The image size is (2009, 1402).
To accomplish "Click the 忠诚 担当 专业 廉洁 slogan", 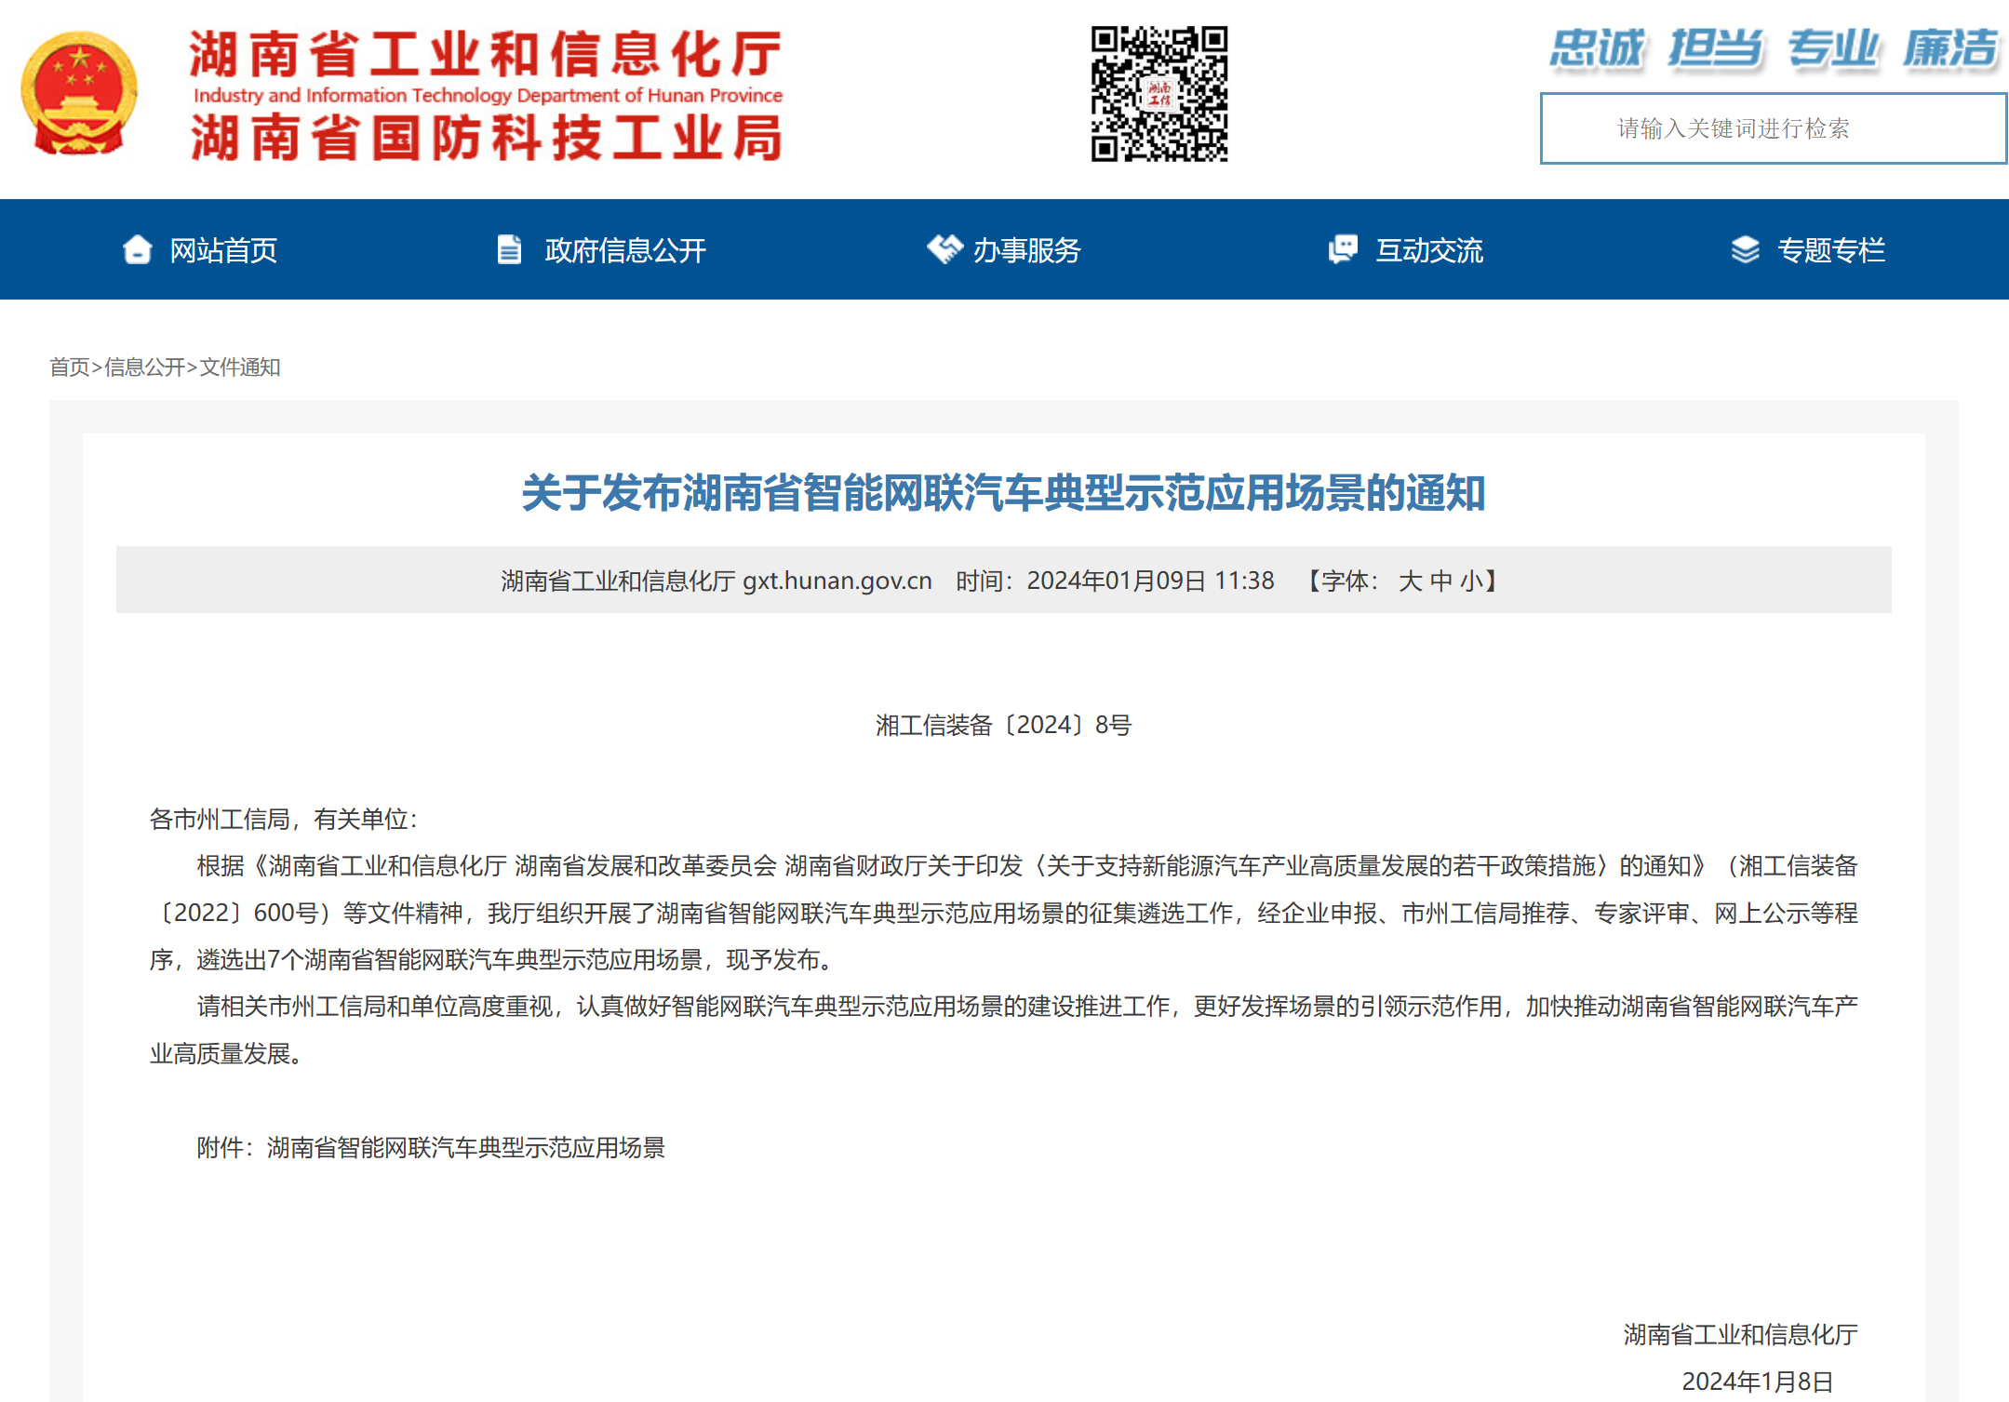I will coord(1774,48).
